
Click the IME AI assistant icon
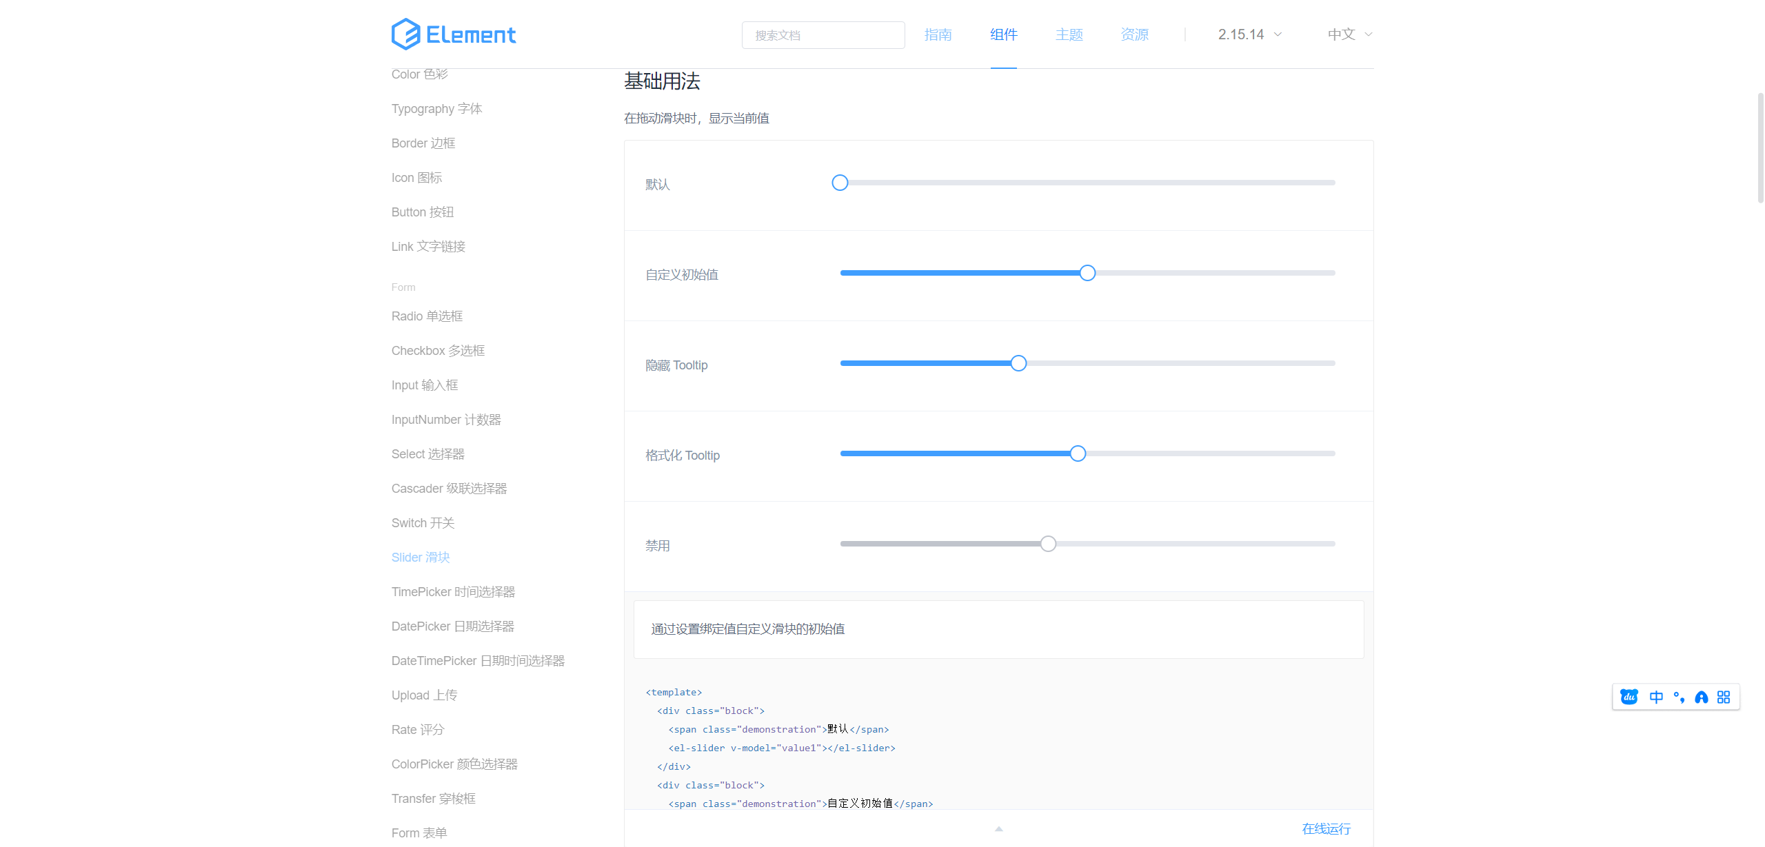tap(1702, 697)
